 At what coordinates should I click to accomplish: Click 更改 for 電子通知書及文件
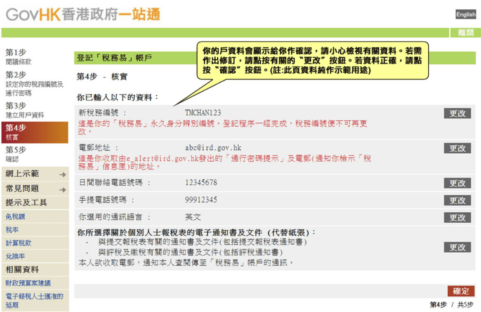coord(457,247)
